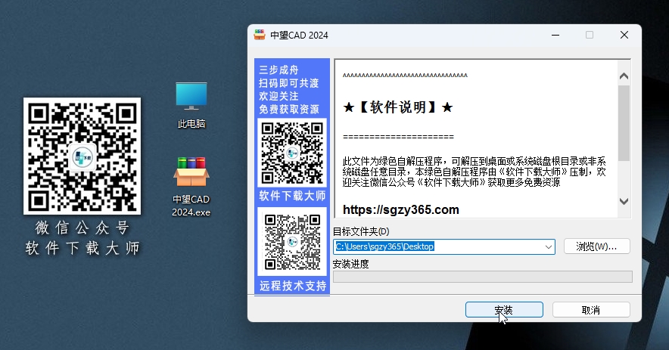Click the 安装 install button
Image resolution: width=669 pixels, height=350 pixels.
[504, 310]
